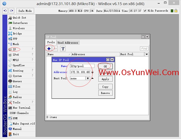Open the IP menu item
181x139 pixels.
pos(21,50)
